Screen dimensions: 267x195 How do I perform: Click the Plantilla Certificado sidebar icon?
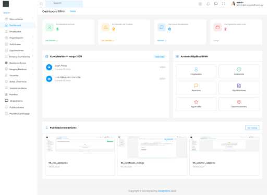[6, 114]
